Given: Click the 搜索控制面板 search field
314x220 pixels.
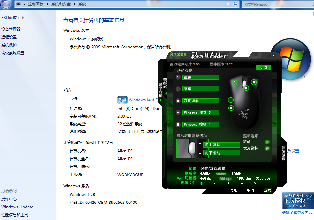Looking at the screenshot, I should [277, 4].
